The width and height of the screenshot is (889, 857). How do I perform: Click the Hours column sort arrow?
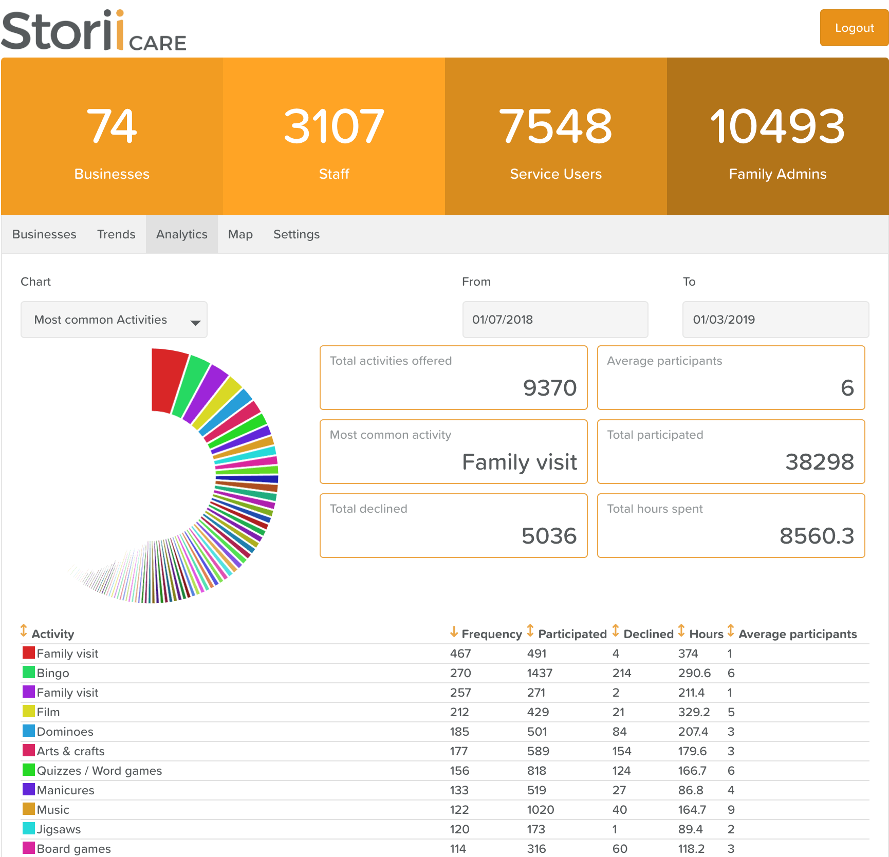coord(681,630)
